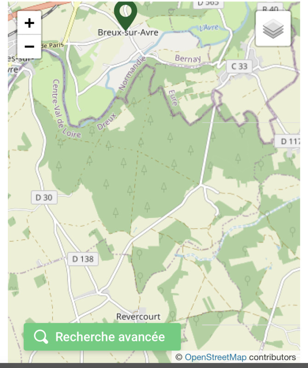Click the L'Avre river label
The width and height of the screenshot is (308, 368).
[x=209, y=28]
